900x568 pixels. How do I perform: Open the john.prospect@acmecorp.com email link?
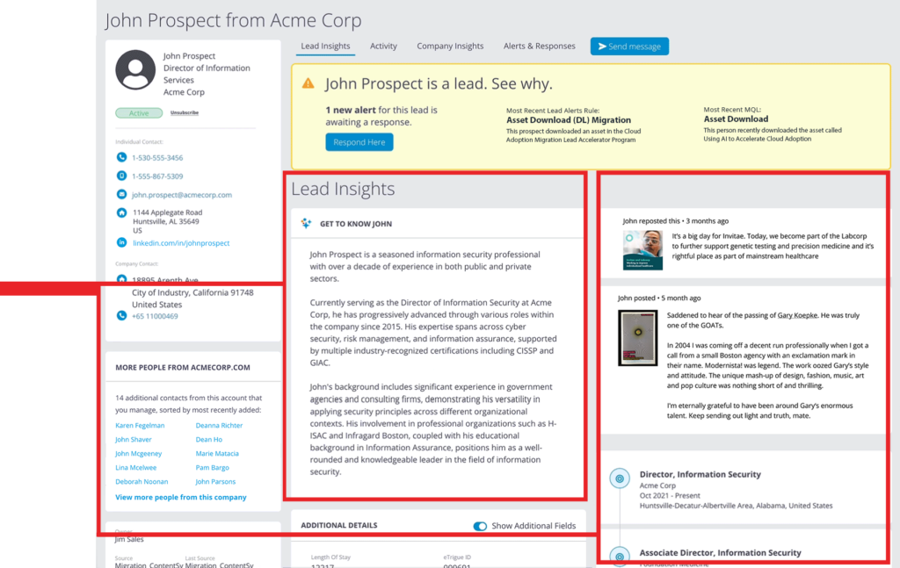182,195
